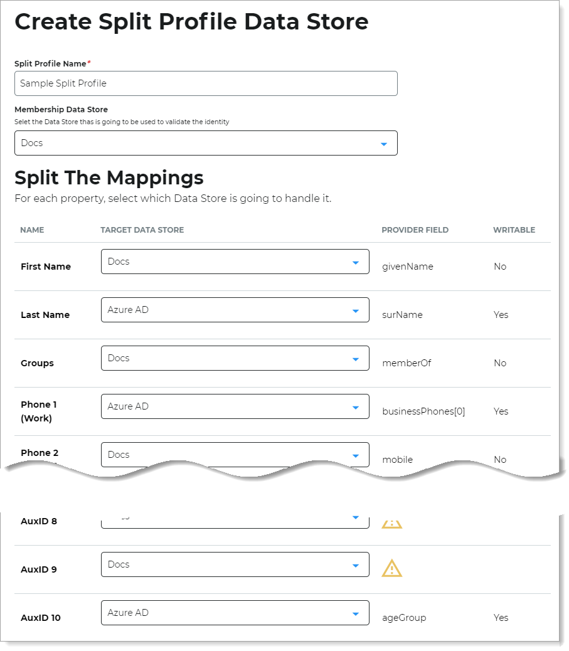Open First Name target data store dropdown
This screenshot has width=569, height=651.
[x=235, y=262]
